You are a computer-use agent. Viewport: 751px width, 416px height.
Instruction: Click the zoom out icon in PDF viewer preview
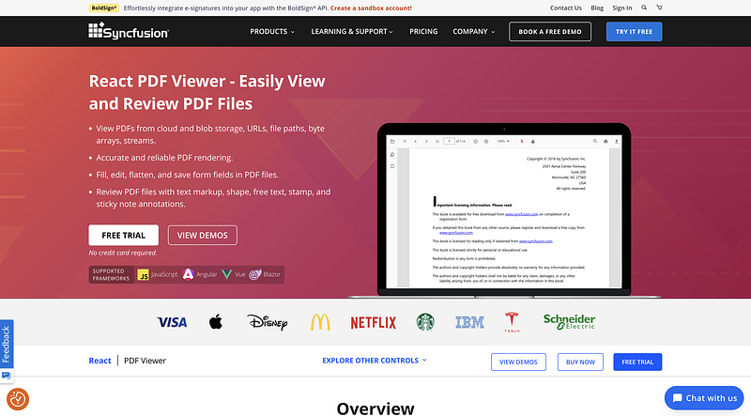tap(476, 142)
